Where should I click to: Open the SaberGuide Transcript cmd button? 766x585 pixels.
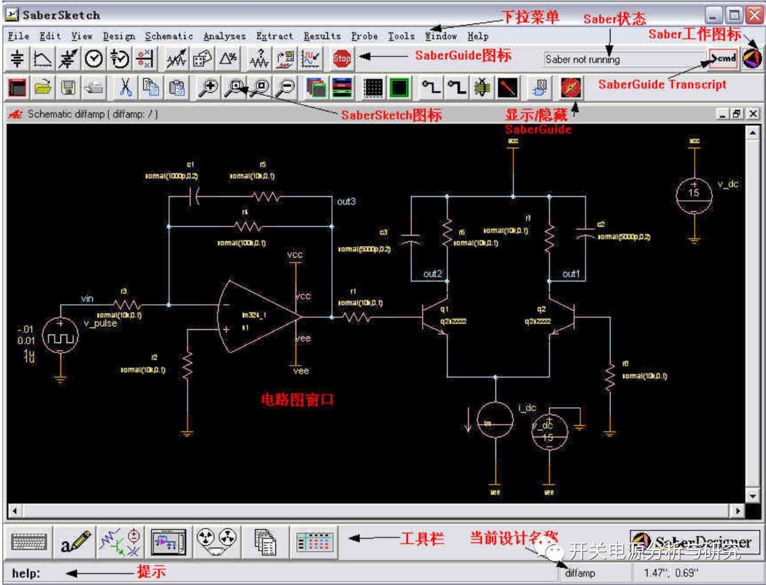click(x=724, y=58)
